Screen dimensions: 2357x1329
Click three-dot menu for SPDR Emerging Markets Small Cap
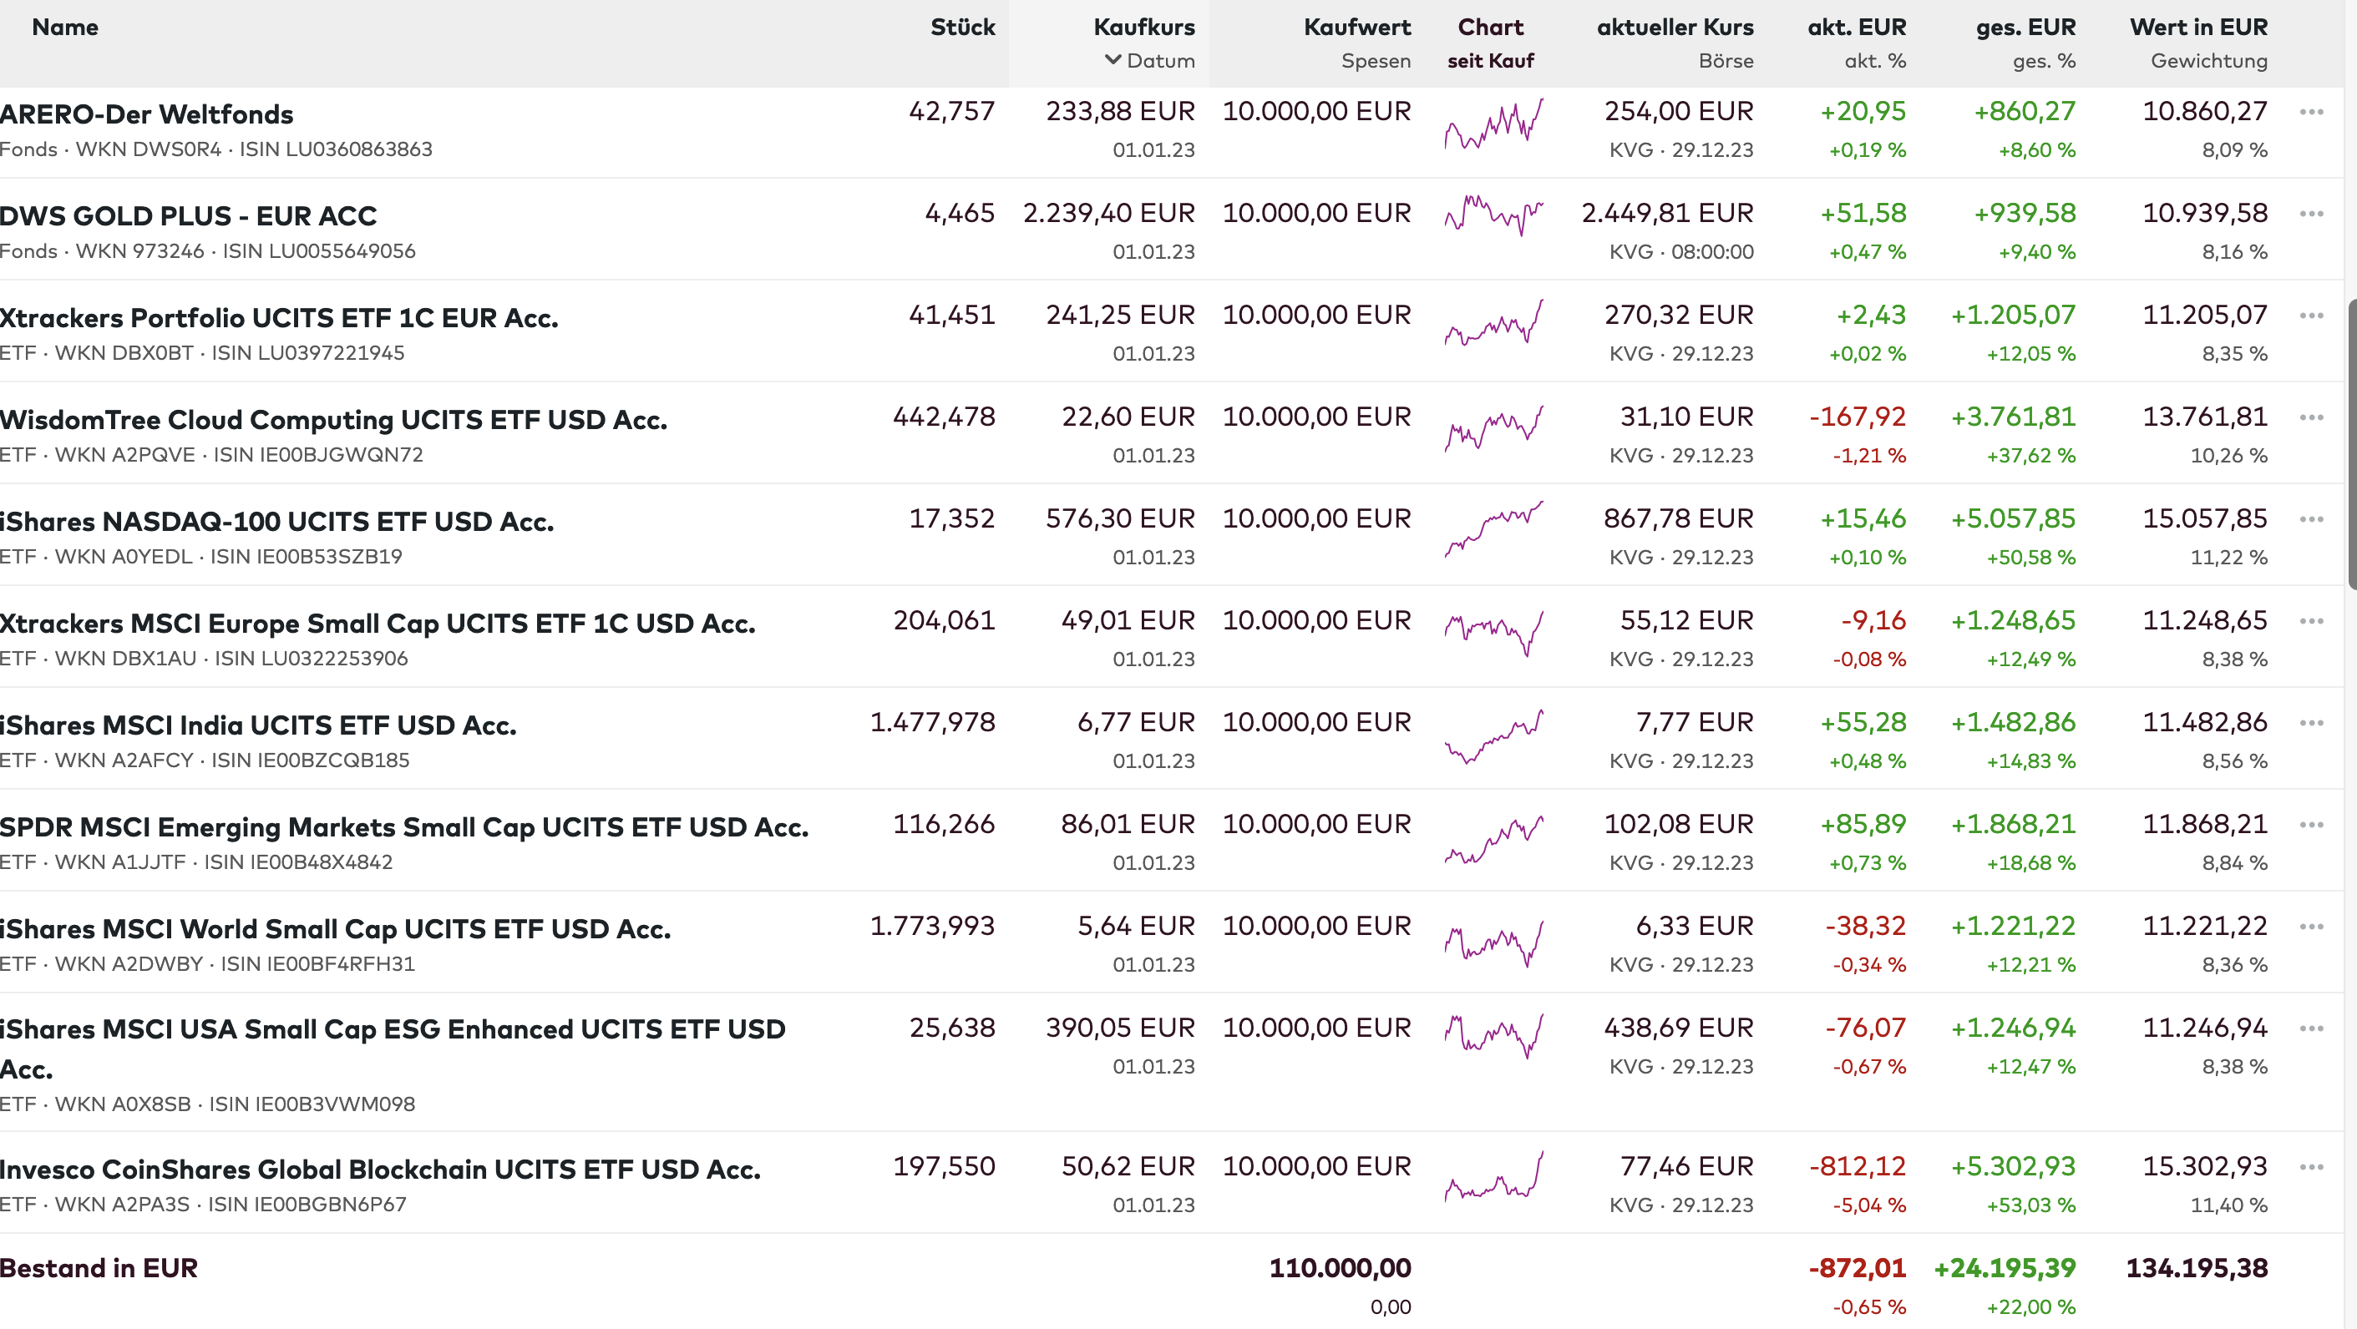2311,825
